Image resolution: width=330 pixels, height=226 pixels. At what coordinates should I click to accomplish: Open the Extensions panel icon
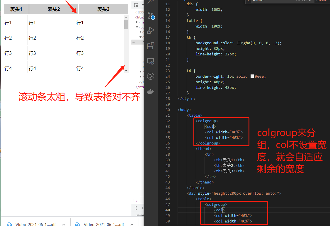150,46
